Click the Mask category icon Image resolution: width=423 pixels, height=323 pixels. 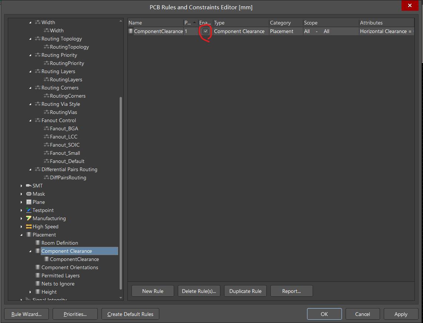point(29,194)
